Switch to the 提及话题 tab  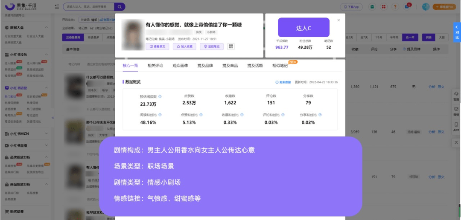coord(255,66)
